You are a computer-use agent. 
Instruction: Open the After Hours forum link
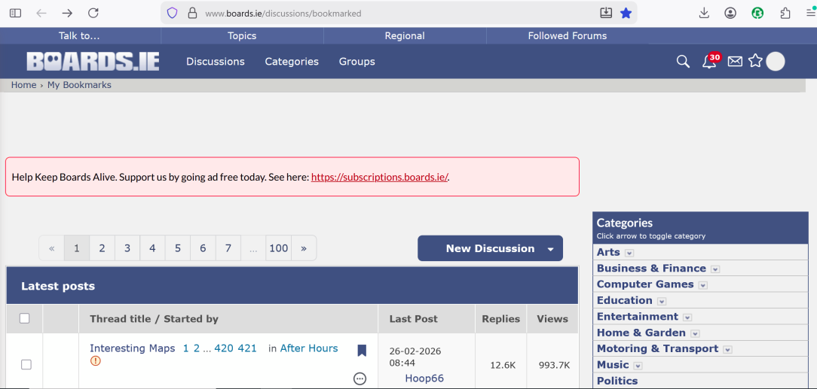click(x=309, y=348)
